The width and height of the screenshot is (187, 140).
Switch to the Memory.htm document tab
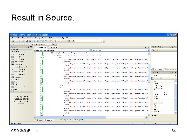41,47
